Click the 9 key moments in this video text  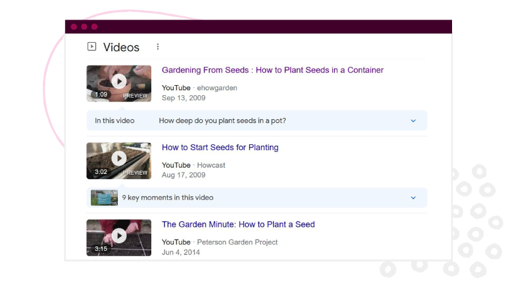coord(168,198)
